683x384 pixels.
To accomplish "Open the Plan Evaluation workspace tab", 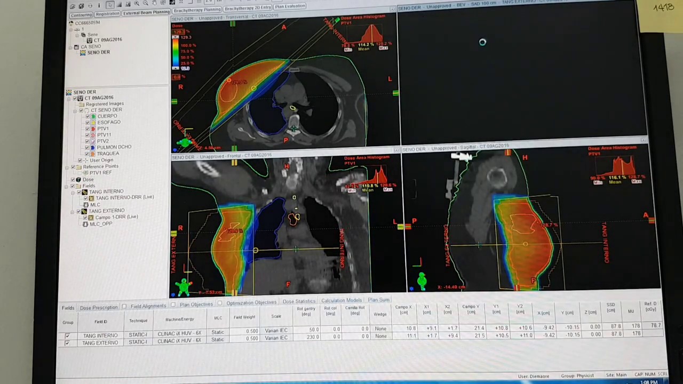I will coord(290,6).
